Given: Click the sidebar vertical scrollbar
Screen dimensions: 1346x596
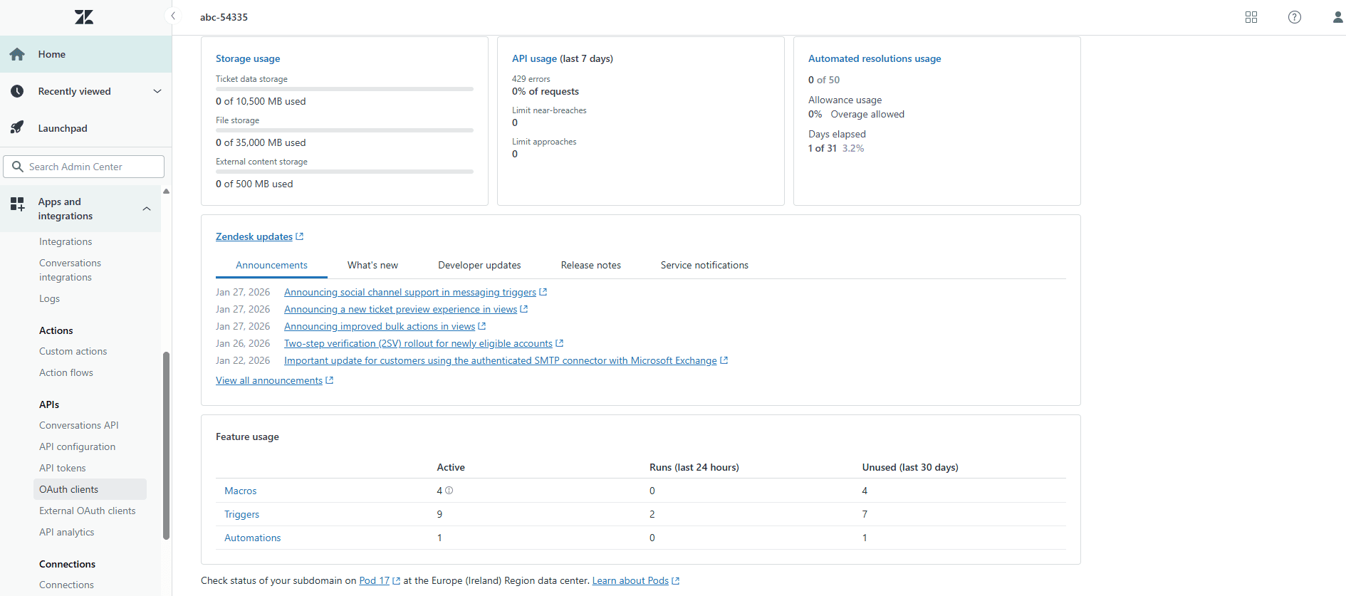Looking at the screenshot, I should coord(166,446).
